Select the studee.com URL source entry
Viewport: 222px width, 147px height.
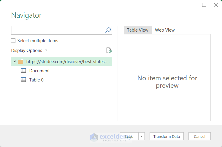(68, 62)
